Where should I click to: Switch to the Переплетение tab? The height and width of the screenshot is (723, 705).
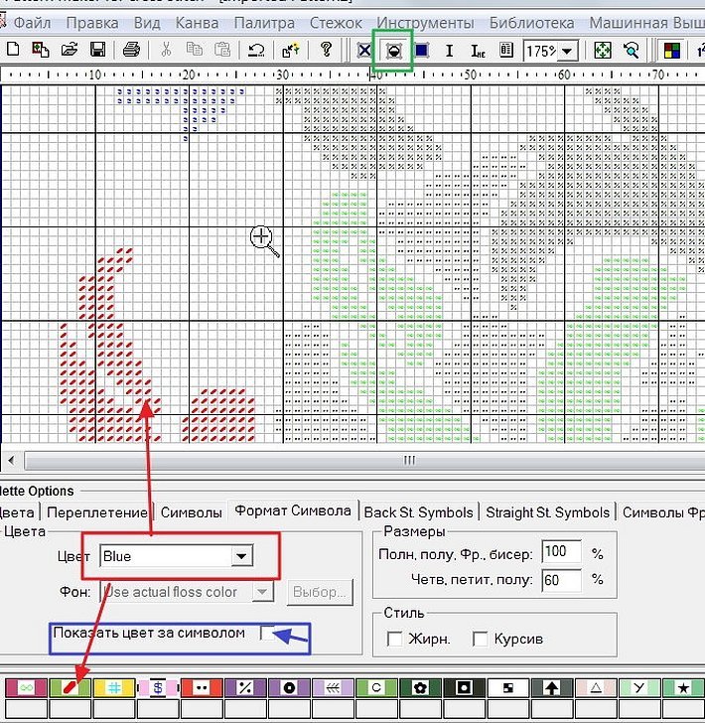pyautogui.click(x=97, y=512)
